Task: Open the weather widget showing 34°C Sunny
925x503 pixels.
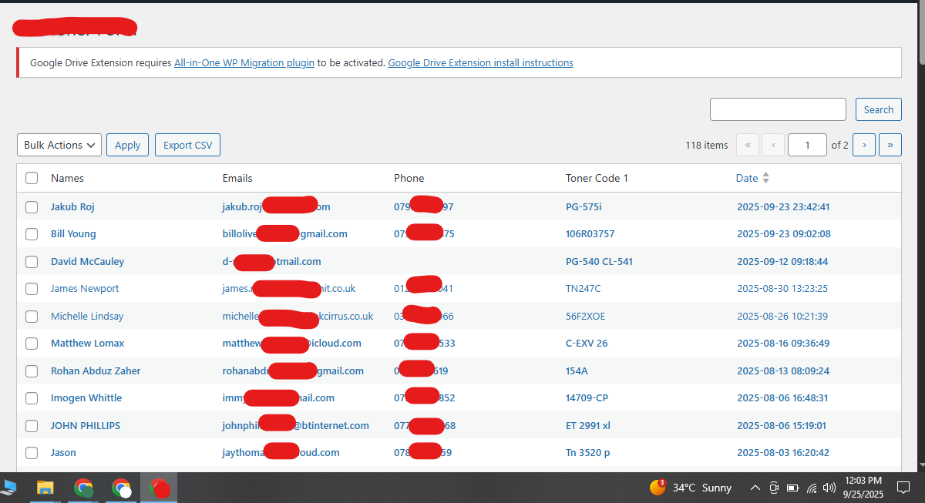Action: pyautogui.click(x=691, y=488)
